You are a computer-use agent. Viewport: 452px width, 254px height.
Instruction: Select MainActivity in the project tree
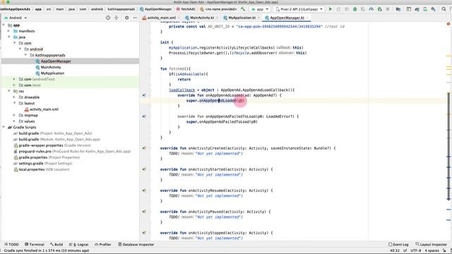[x=51, y=67]
